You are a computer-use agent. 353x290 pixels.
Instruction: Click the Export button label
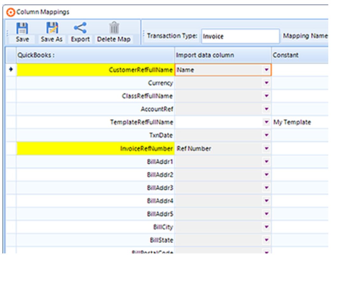[x=80, y=39]
